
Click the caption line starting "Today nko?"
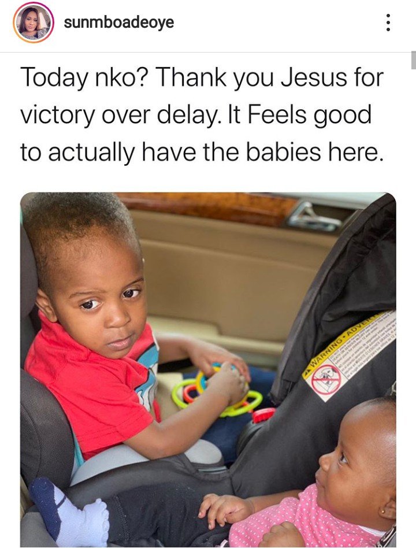click(x=202, y=77)
